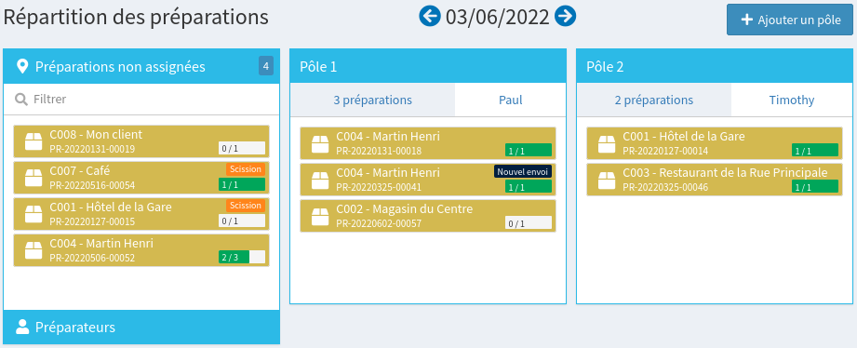The image size is (857, 348).
Task: Click the Répartition des préparations heading
Action: point(136,18)
